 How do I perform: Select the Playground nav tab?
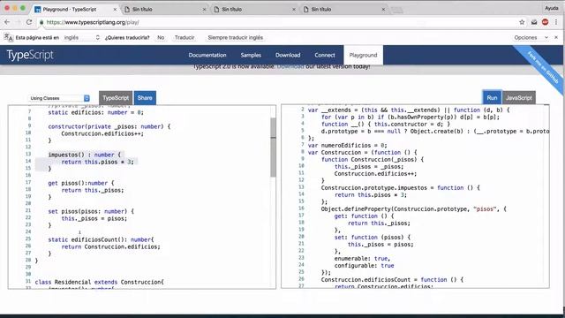tap(363, 55)
